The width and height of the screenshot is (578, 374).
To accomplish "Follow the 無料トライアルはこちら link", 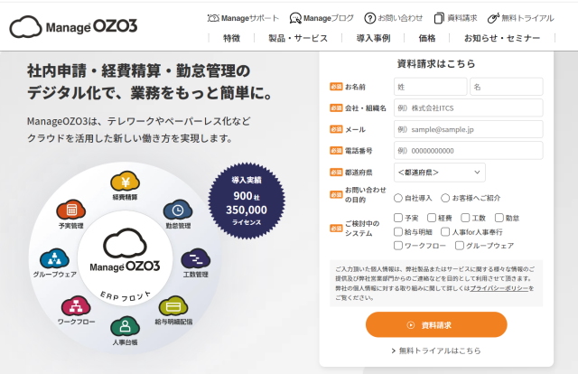I will [436, 351].
